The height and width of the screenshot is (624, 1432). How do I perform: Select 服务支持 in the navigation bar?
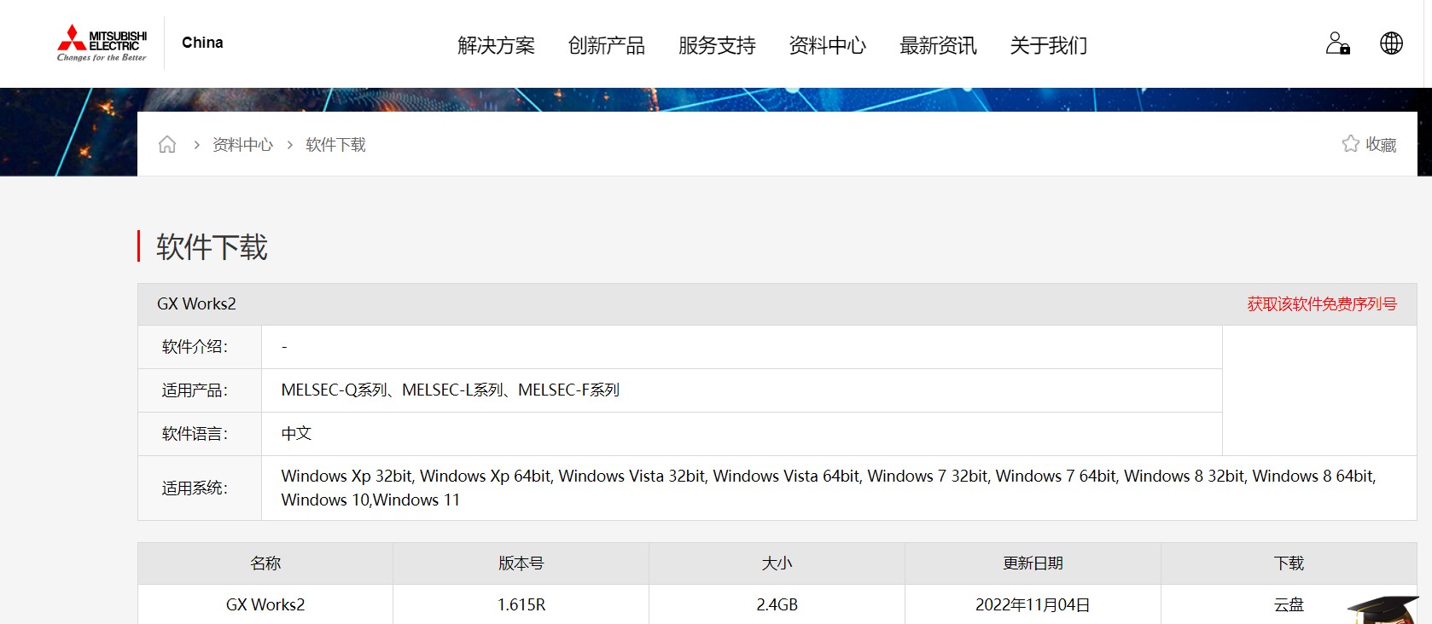pyautogui.click(x=717, y=45)
